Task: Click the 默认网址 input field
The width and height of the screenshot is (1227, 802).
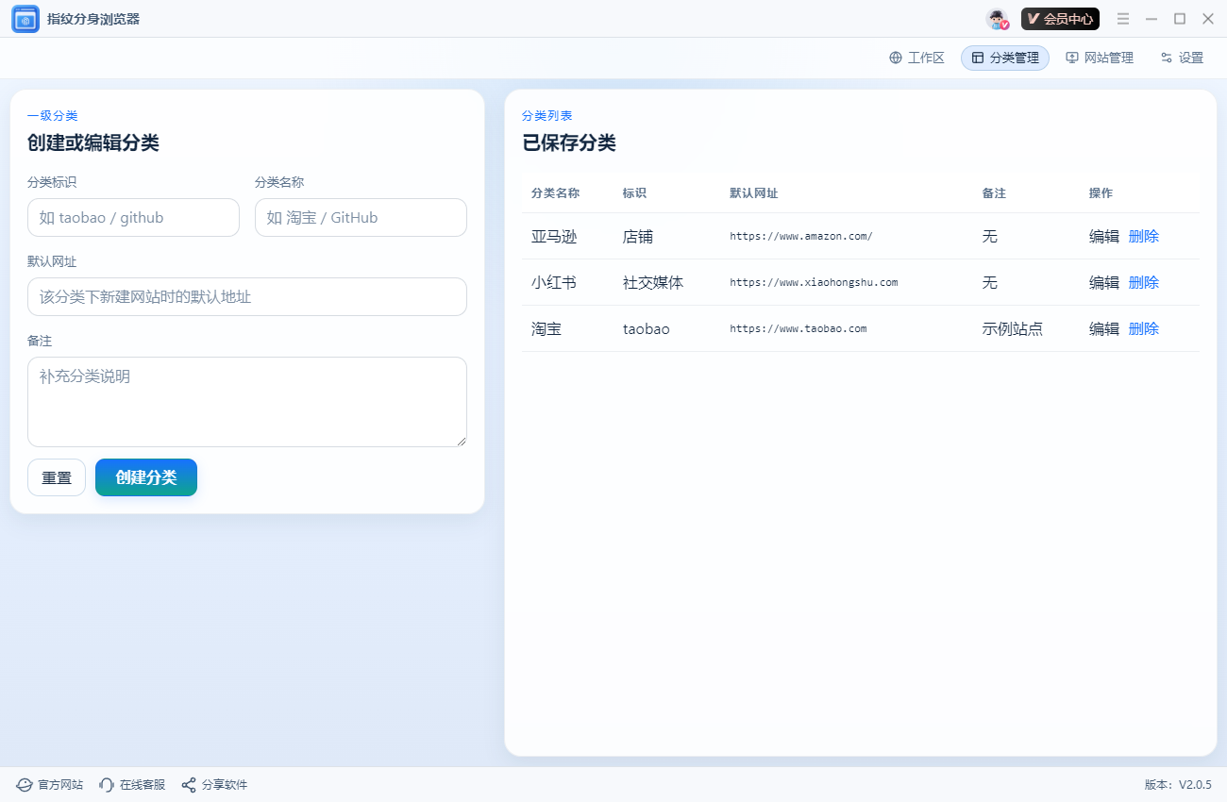Action: [247, 296]
